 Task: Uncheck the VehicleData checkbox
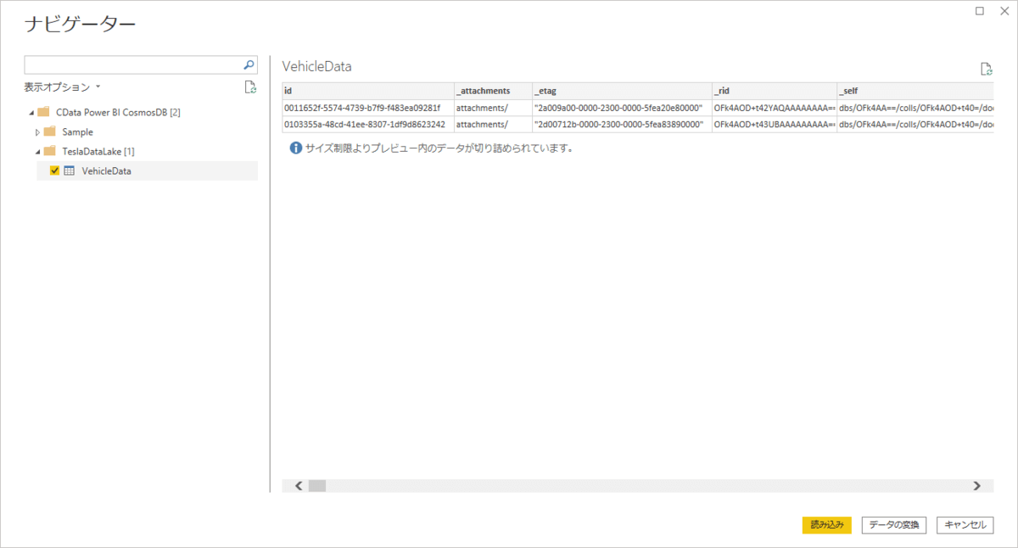[55, 171]
